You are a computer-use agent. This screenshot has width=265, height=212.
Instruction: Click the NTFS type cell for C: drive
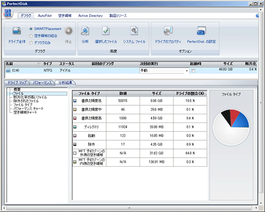click(48, 71)
